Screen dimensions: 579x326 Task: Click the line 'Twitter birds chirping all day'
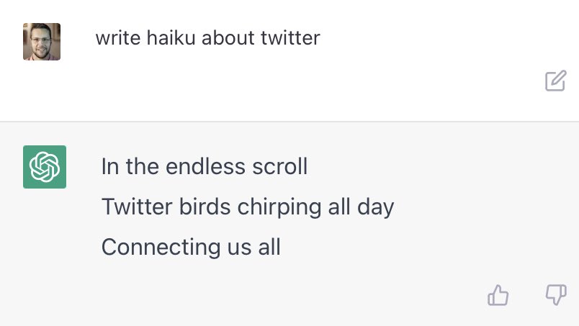[248, 207]
